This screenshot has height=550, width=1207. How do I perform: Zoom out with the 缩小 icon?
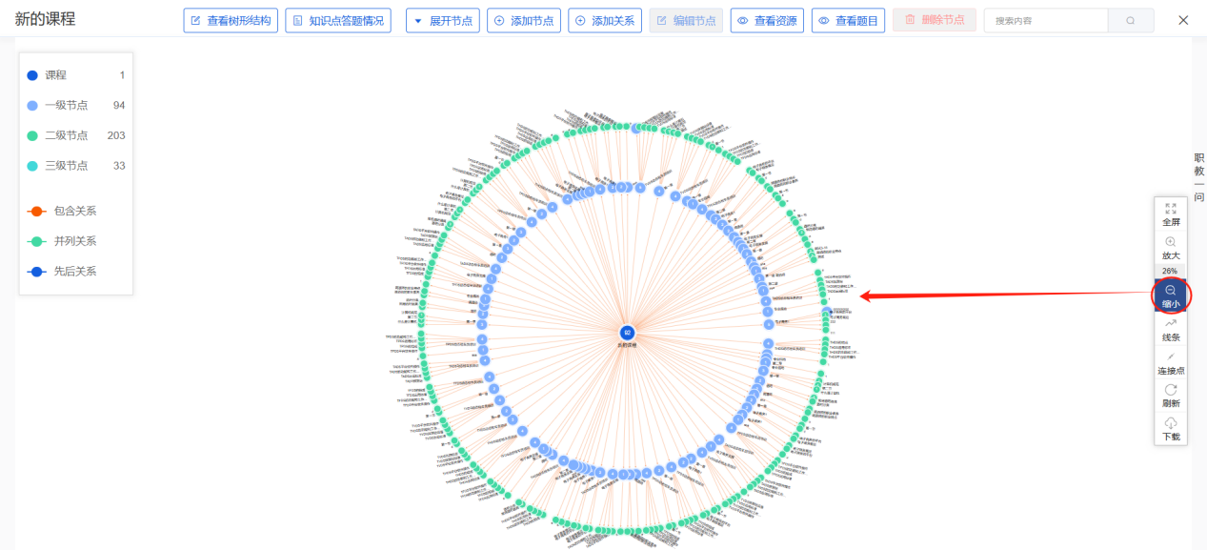click(x=1171, y=290)
